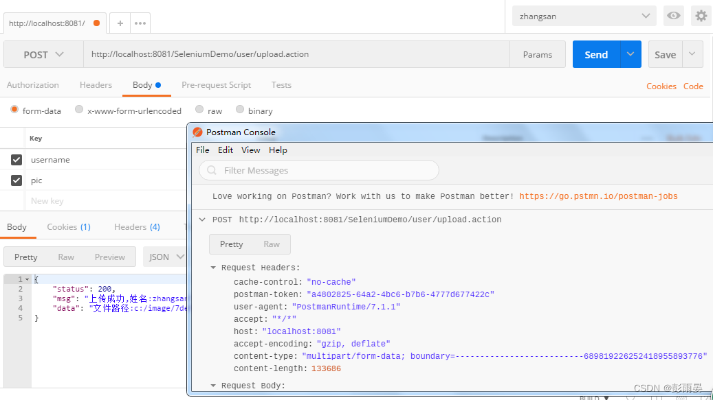Click "status": 200 line in response
This screenshot has width=713, height=400.
(84, 289)
